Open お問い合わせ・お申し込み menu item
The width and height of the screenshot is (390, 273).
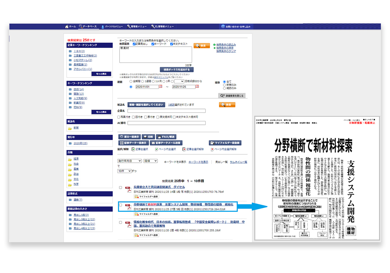[x=236, y=27]
